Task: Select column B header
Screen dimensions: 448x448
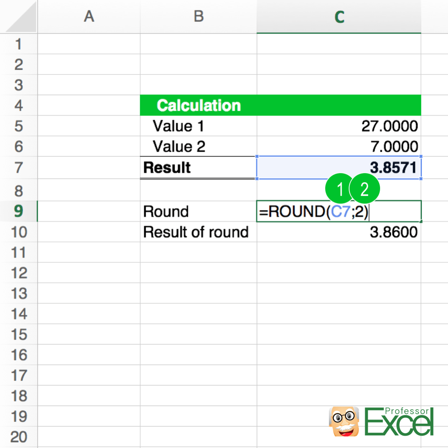Action: point(199,16)
